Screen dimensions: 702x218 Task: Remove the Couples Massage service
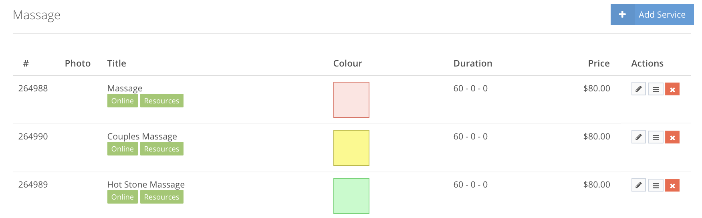(672, 137)
